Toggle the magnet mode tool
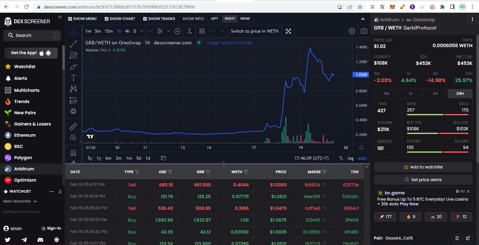 pyautogui.click(x=73, y=153)
